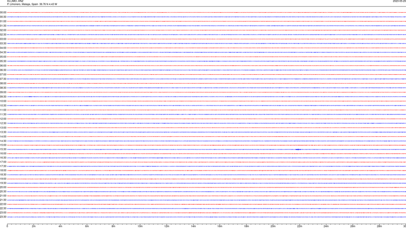Select the 16:00 trace time label

coord(3,154)
